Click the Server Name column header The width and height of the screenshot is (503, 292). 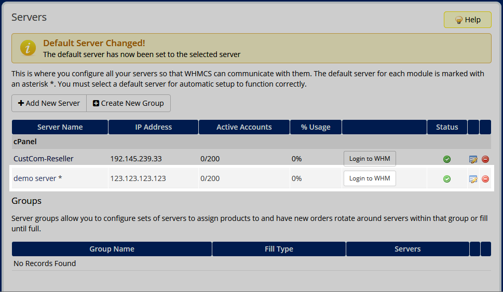tap(60, 127)
